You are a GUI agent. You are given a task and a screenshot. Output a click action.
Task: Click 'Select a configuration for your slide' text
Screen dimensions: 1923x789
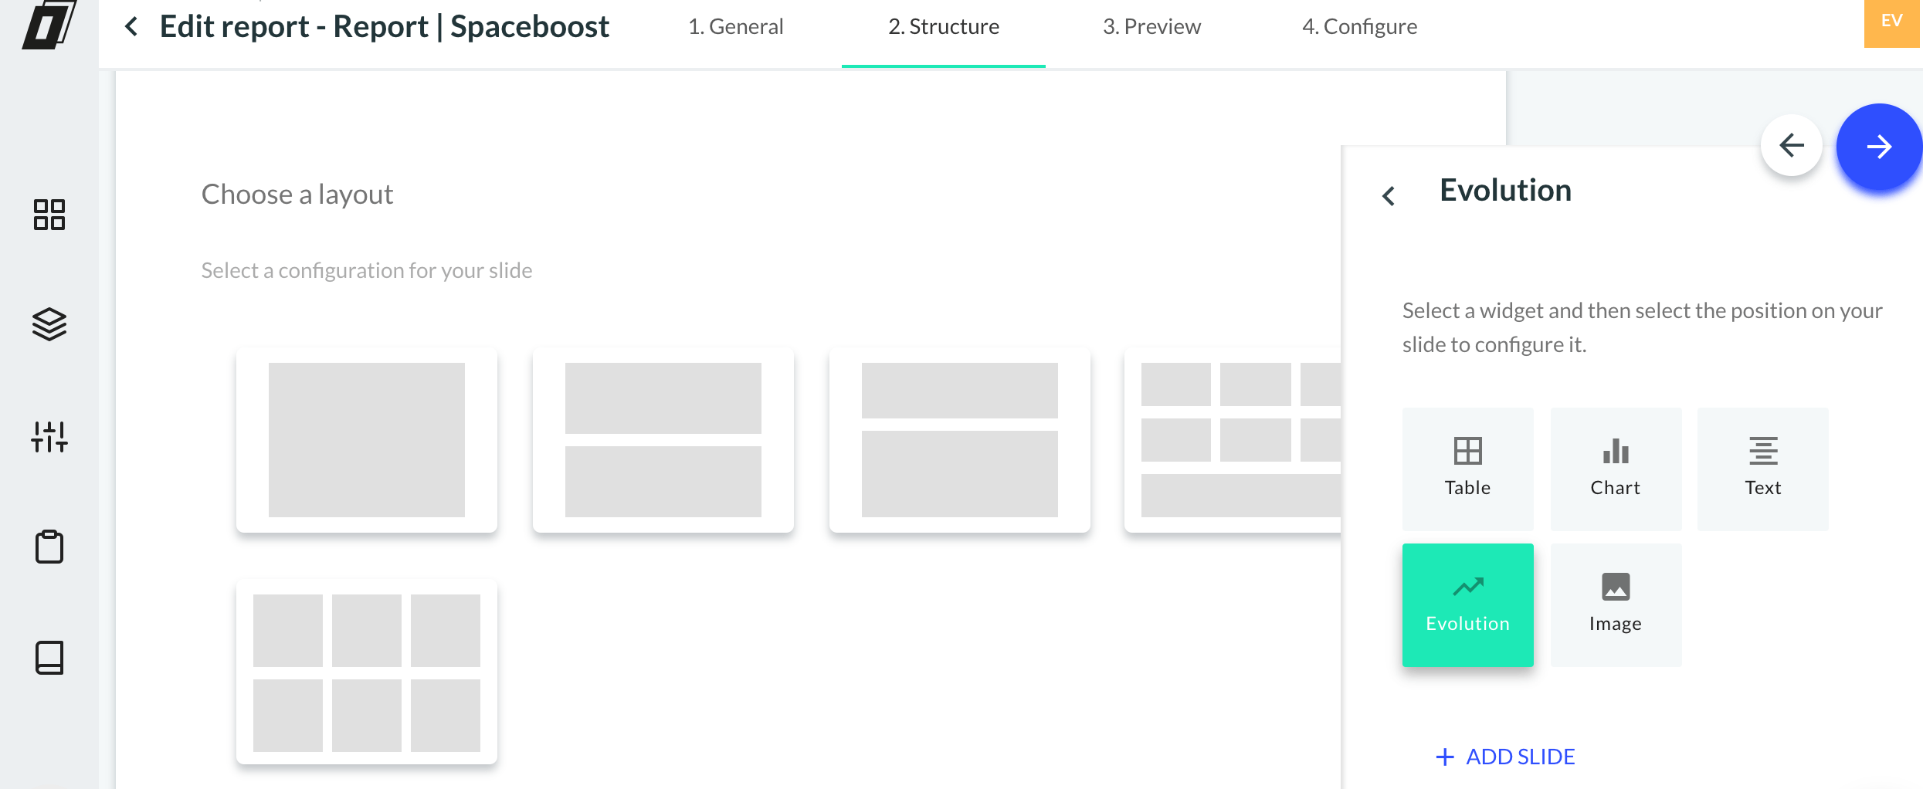(x=367, y=270)
